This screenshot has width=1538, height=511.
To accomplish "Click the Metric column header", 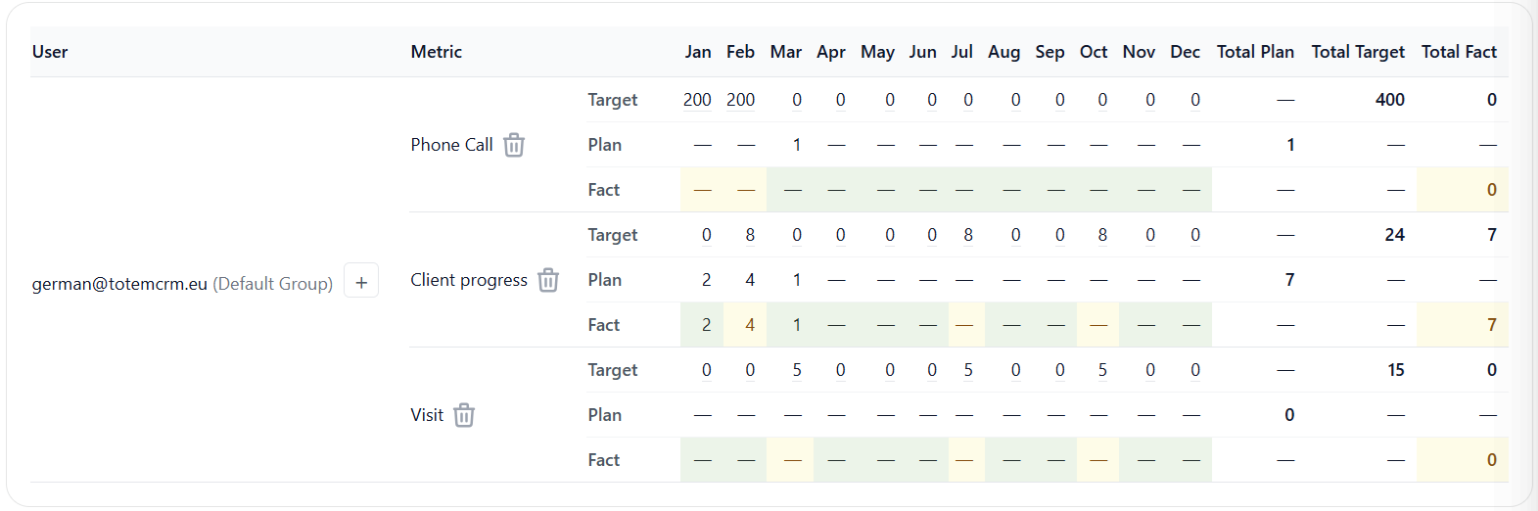I will (x=436, y=52).
